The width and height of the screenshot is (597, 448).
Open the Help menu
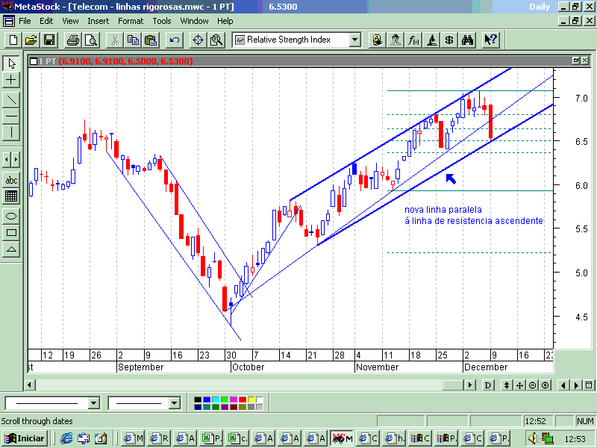coord(225,21)
